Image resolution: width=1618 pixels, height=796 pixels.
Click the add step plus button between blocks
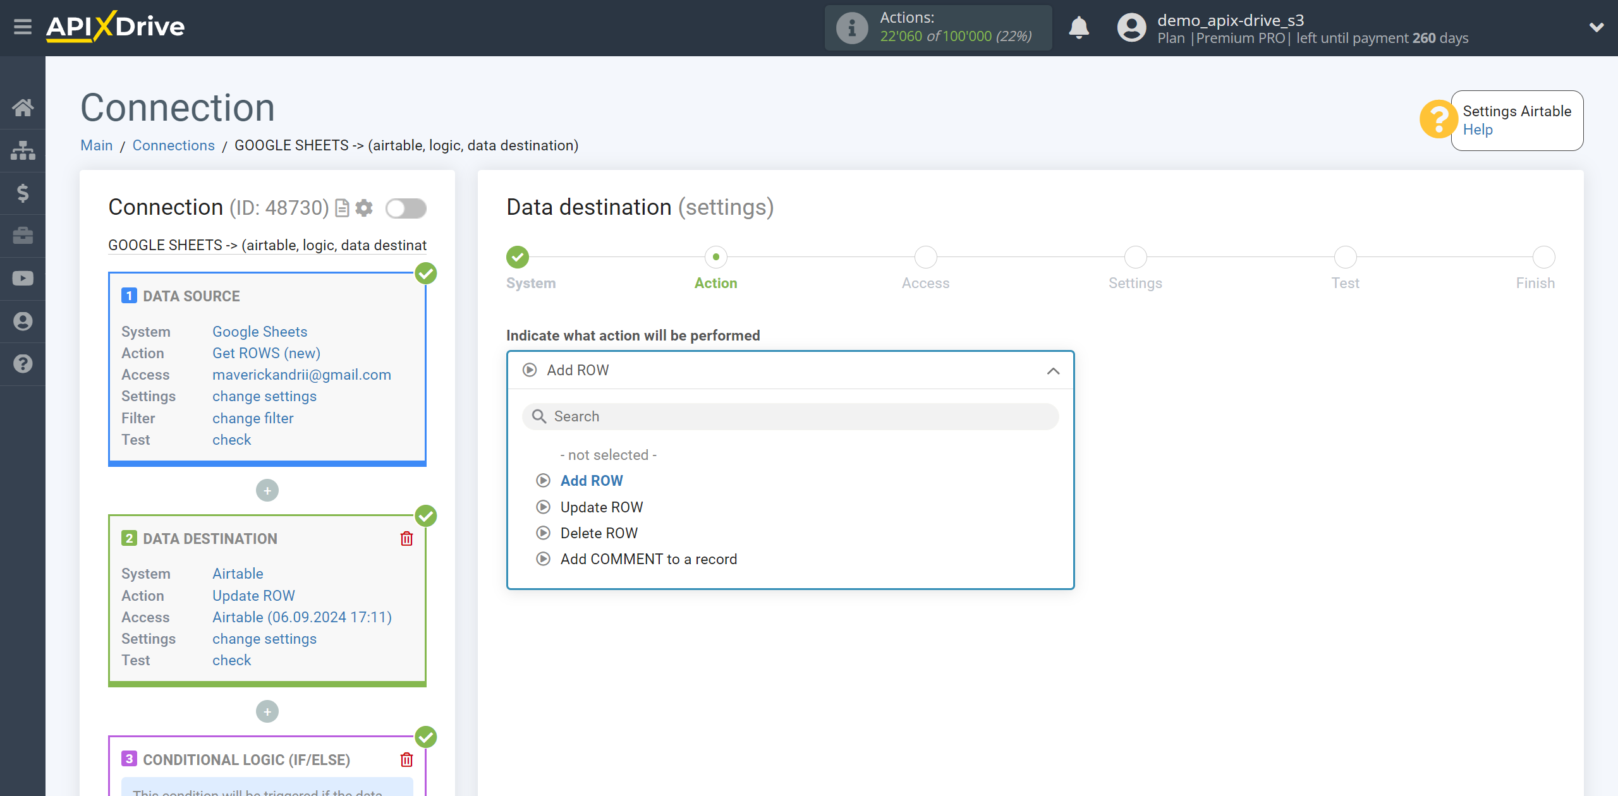point(267,491)
